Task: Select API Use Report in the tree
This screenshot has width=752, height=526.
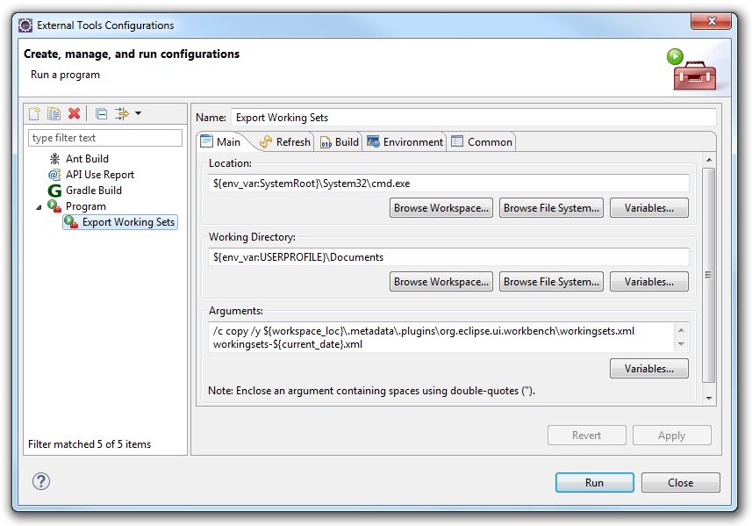Action: [x=100, y=175]
